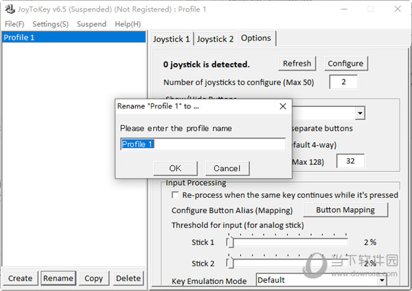Click 'Please enter the profile name' label
412x291 pixels.
176,128
